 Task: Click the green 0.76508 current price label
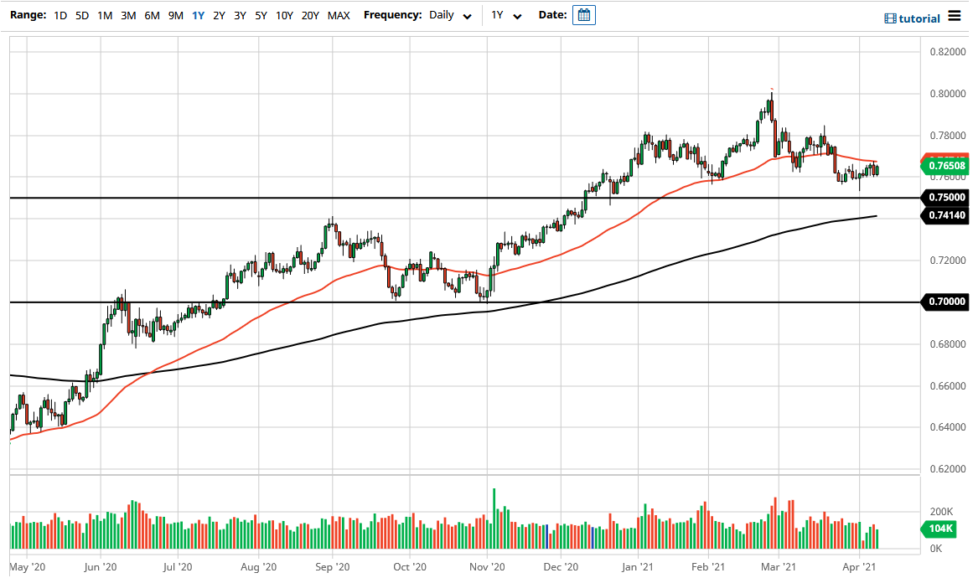pyautogui.click(x=946, y=166)
